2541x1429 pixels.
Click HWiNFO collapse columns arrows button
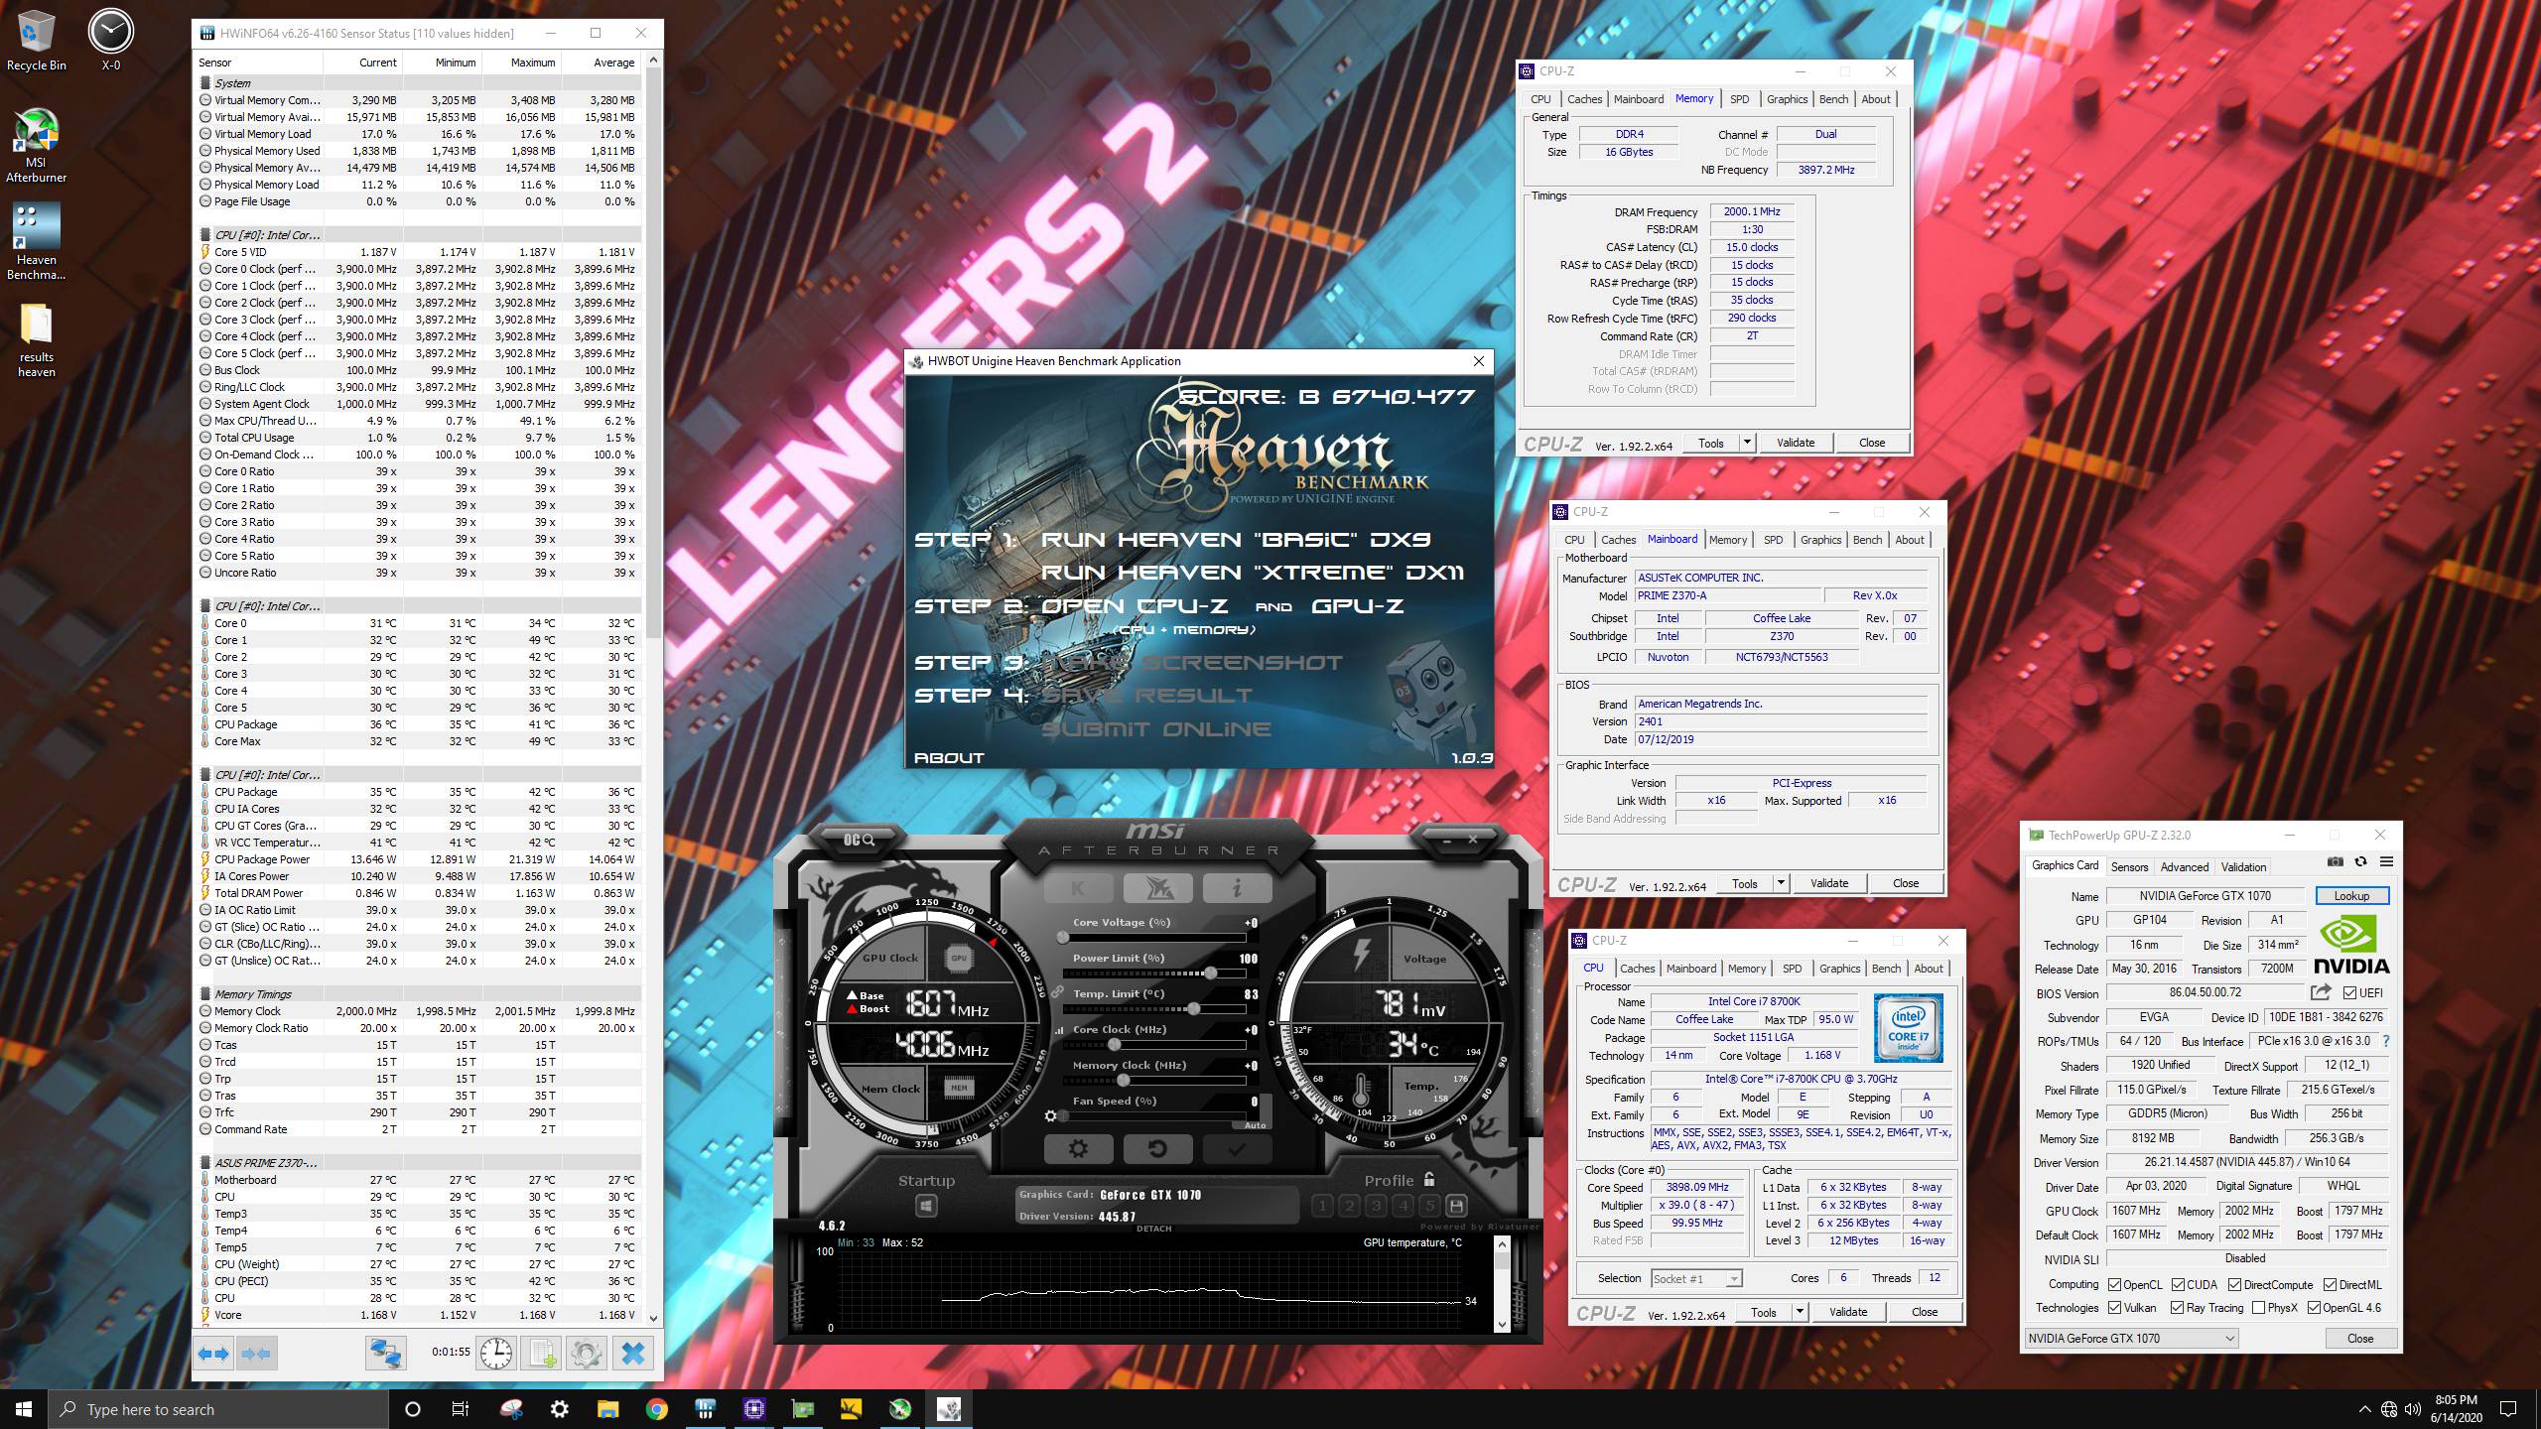[x=256, y=1354]
